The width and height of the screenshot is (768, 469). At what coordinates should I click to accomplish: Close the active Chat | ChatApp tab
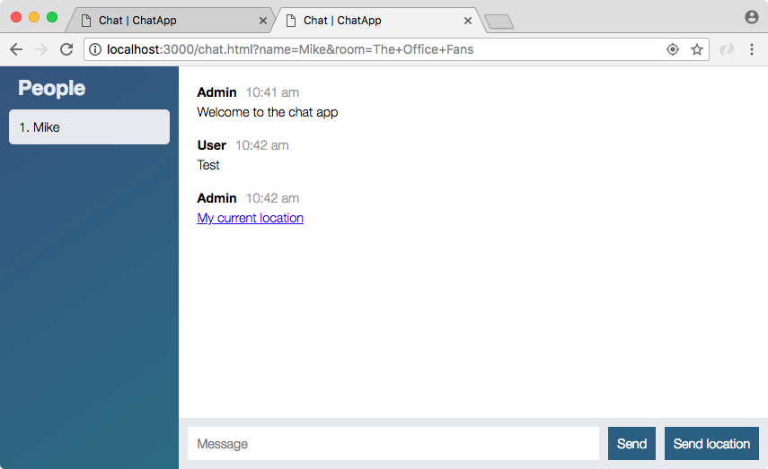pyautogui.click(x=468, y=21)
